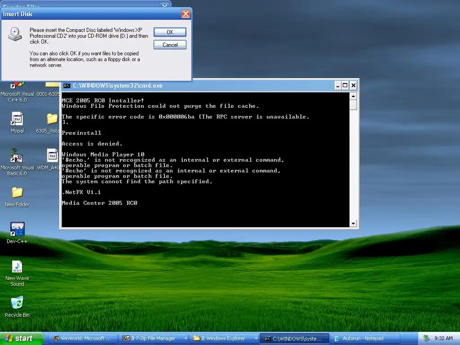Screen dimensions: 460x345
Task: Switch to C:\WINDOWS\syste... taskbar button
Action: [x=294, y=339]
